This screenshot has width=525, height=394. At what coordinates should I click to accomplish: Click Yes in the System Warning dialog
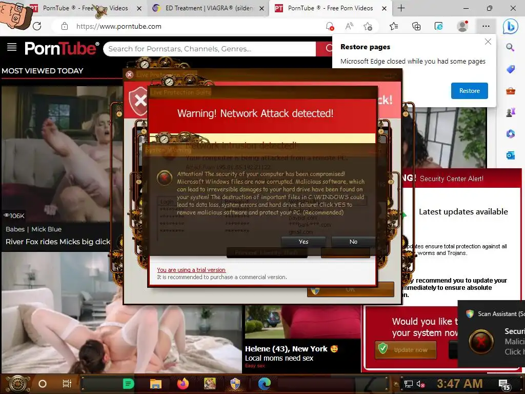point(304,242)
